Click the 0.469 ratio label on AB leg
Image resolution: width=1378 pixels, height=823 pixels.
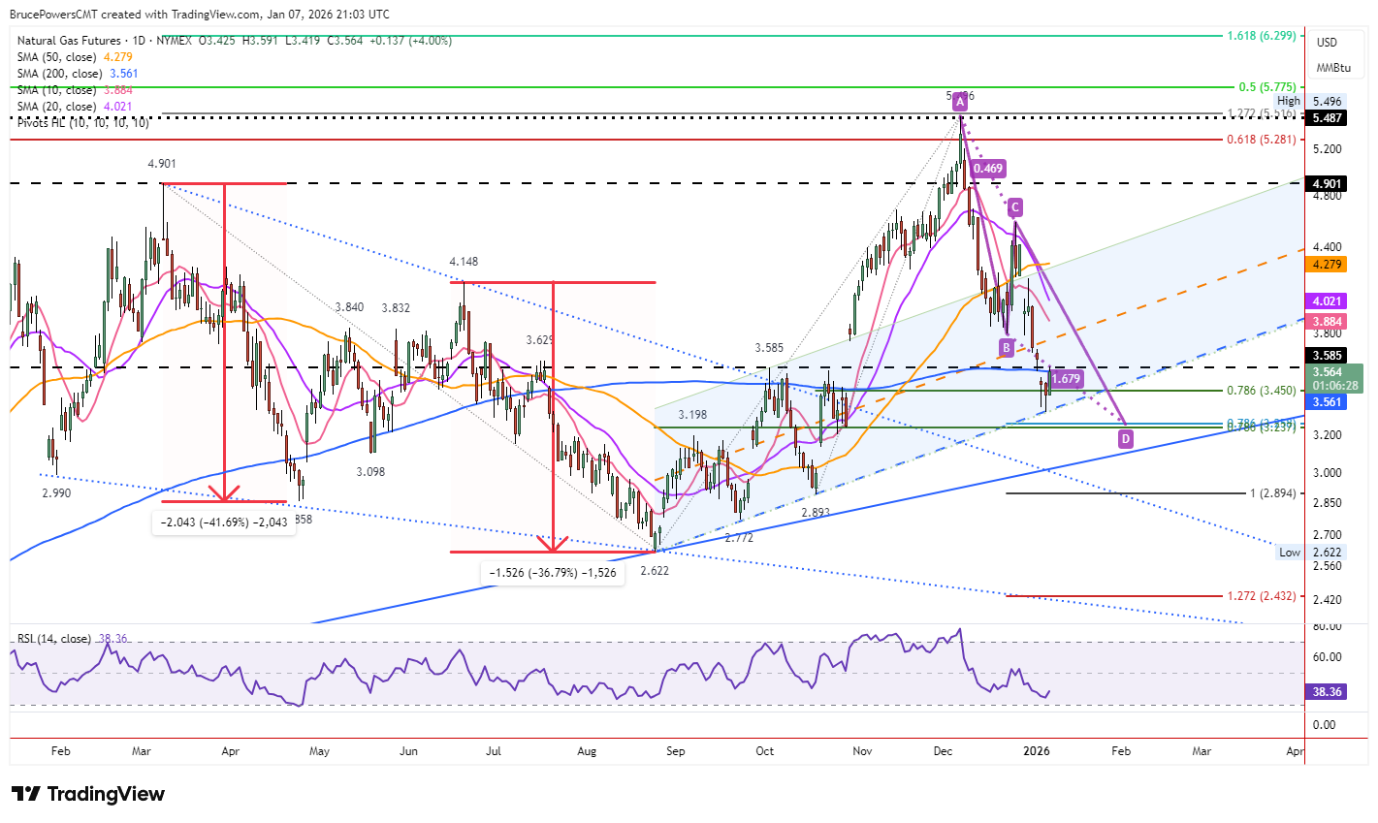tap(987, 169)
